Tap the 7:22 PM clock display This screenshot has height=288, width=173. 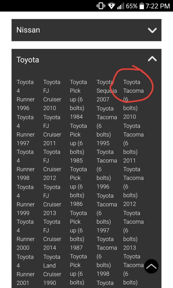point(158,6)
